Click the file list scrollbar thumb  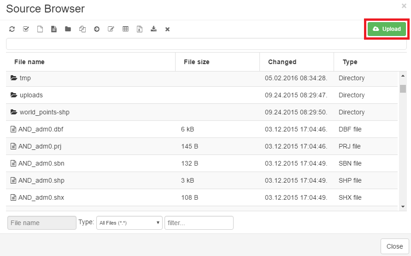403,89
